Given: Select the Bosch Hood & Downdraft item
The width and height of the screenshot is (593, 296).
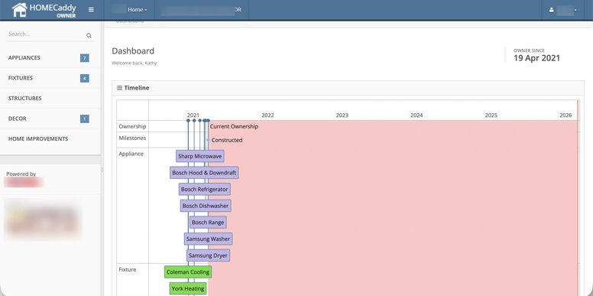Looking at the screenshot, I should coord(204,173).
